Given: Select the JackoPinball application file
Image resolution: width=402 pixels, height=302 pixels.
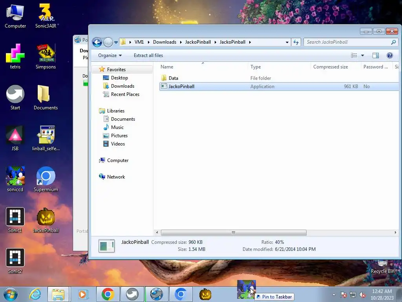Looking at the screenshot, I should pos(279,87).
